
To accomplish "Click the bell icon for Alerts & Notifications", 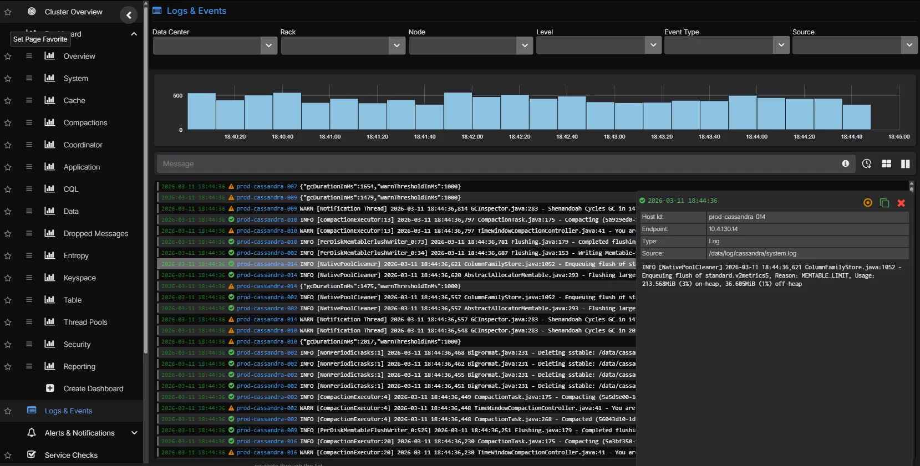I will tap(32, 432).
